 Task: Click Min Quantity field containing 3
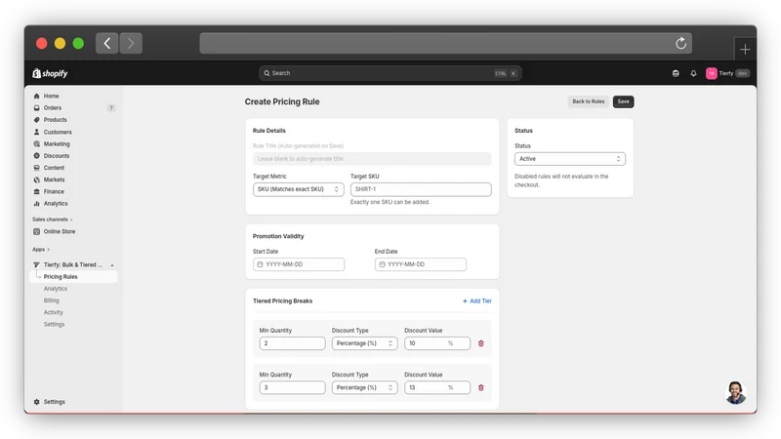click(292, 387)
